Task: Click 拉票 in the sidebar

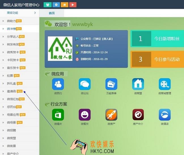Action: (x=20, y=76)
